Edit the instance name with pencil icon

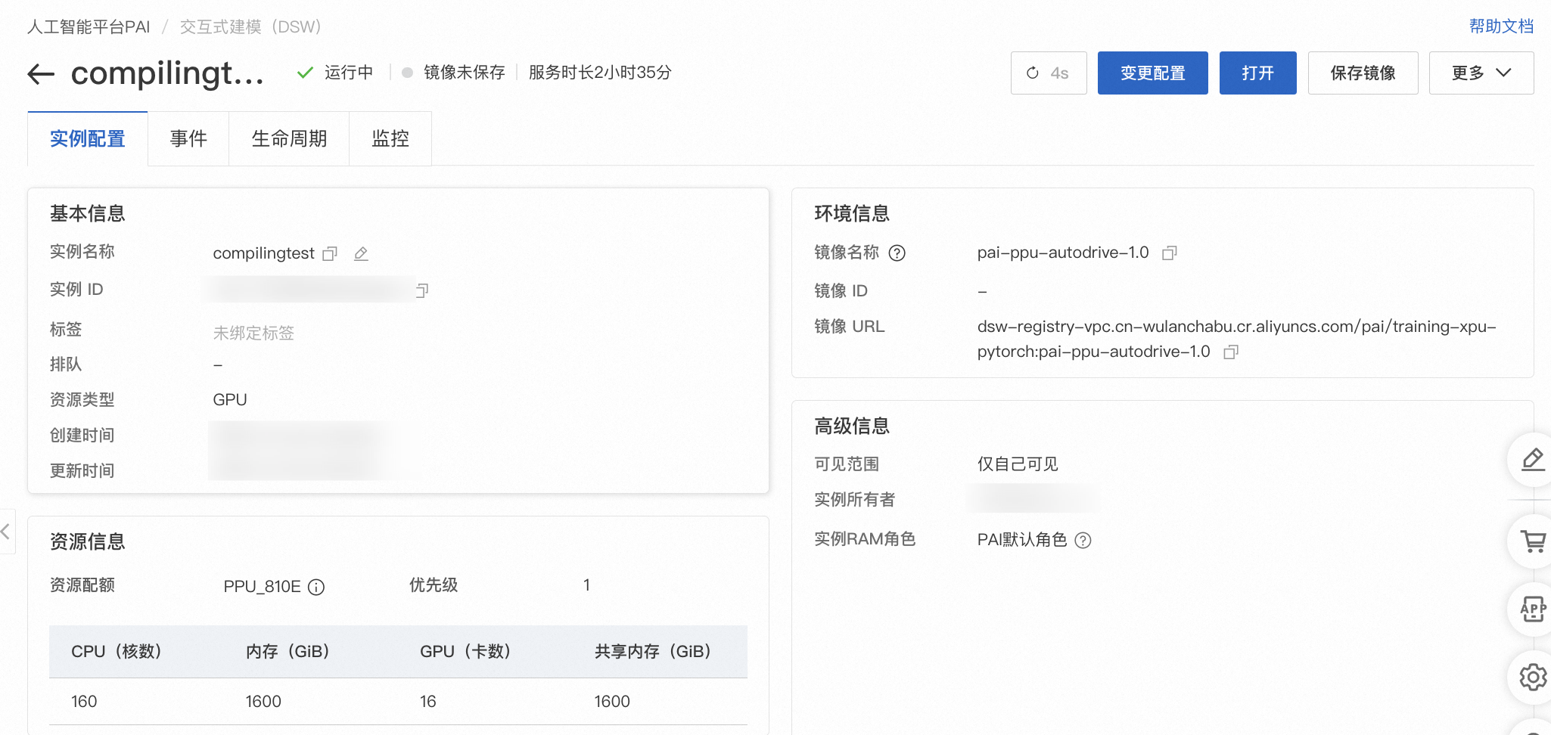click(362, 253)
